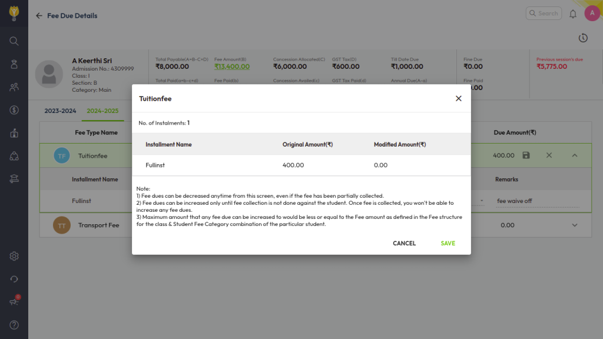The width and height of the screenshot is (603, 339).
Task: Collapse the Tuitionfee row chevron
Action: [575, 155]
